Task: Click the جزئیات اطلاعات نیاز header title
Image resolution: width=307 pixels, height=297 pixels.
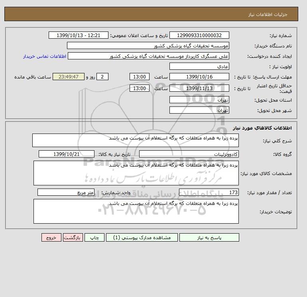Action: (268, 14)
